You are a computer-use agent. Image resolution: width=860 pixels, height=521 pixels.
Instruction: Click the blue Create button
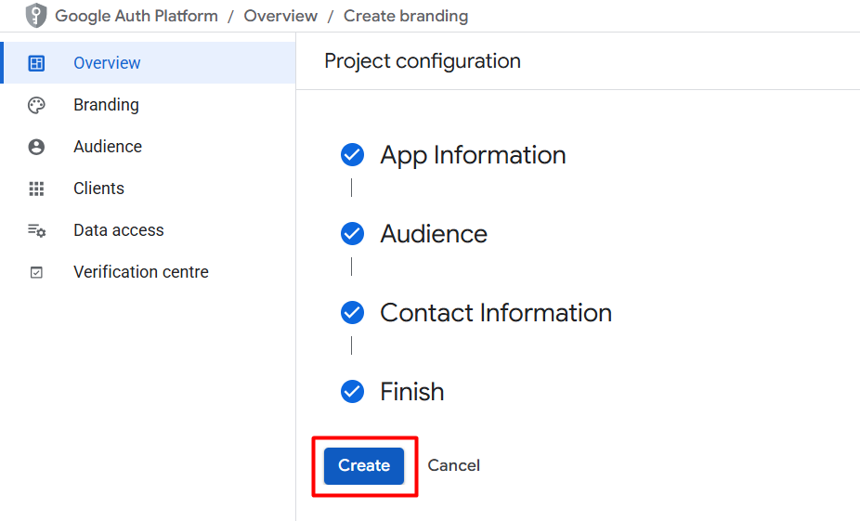click(364, 465)
